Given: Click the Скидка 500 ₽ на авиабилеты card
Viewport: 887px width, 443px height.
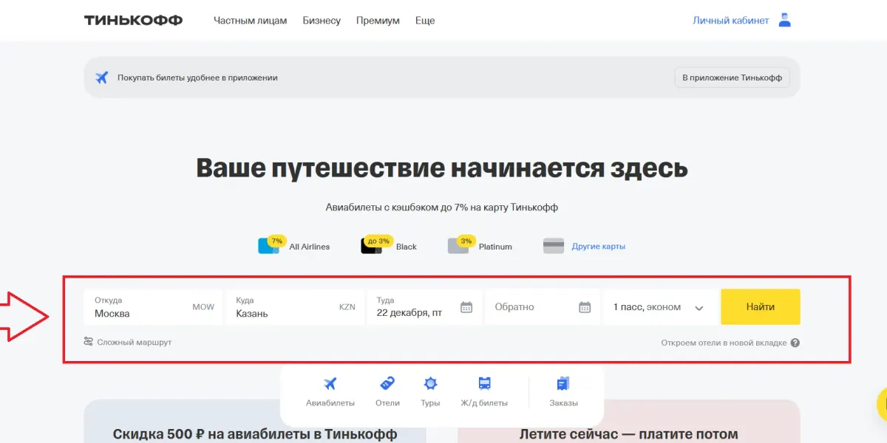Looking at the screenshot, I should (x=255, y=422).
